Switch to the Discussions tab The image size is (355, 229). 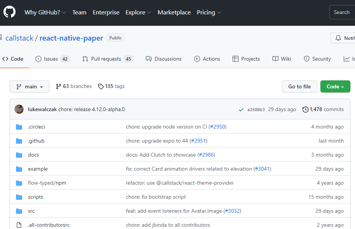(164, 59)
